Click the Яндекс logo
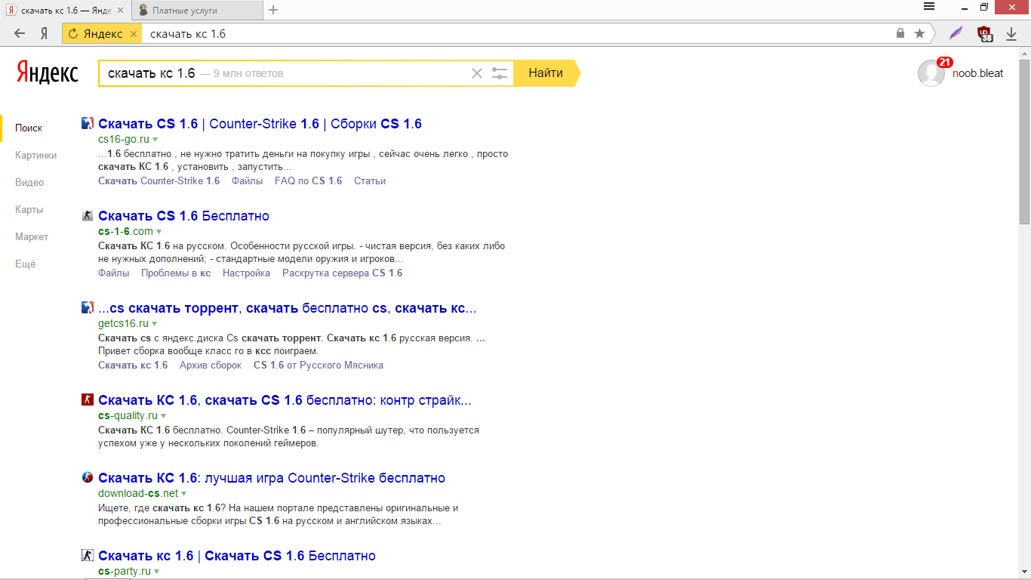The width and height of the screenshot is (1031, 580). [48, 72]
